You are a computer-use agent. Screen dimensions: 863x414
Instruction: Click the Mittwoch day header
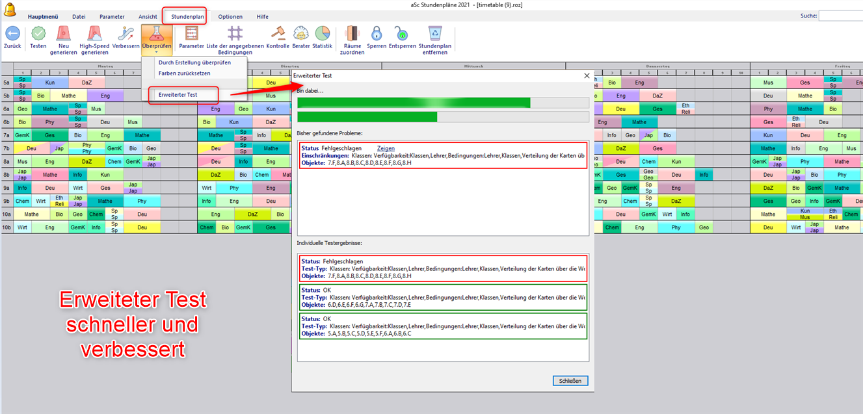[x=473, y=66]
